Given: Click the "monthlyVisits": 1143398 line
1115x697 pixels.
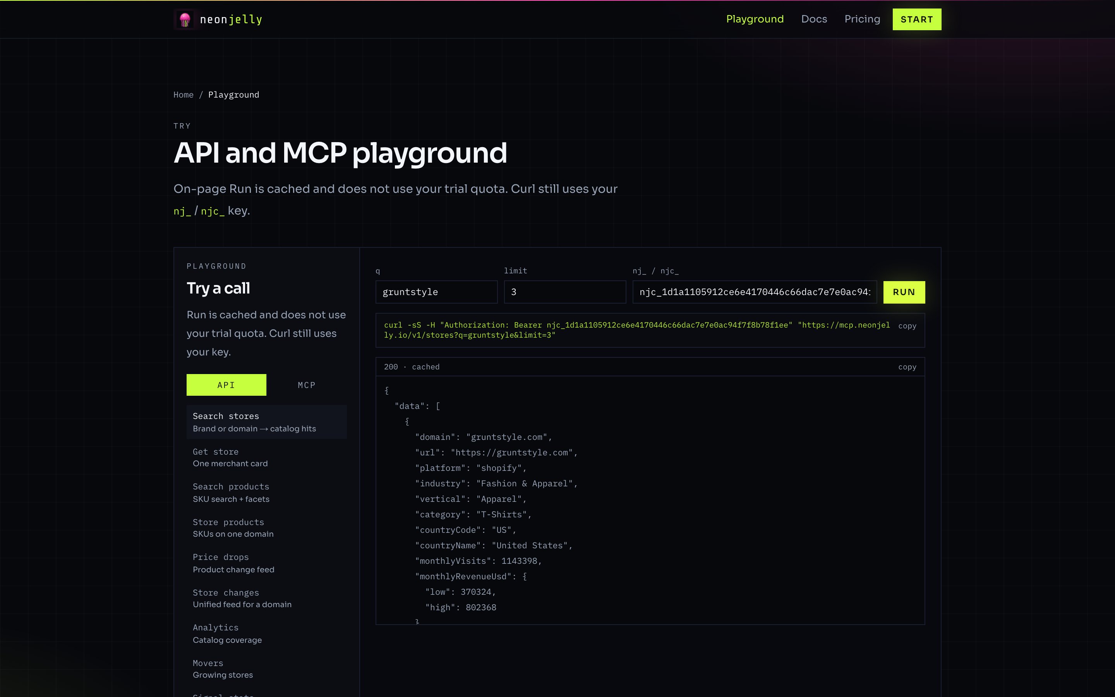Looking at the screenshot, I should coord(478,561).
